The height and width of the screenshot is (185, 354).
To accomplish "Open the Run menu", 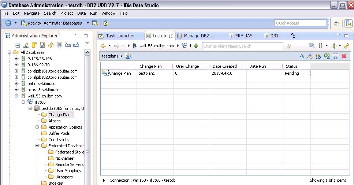I will pyautogui.click(x=94, y=13).
